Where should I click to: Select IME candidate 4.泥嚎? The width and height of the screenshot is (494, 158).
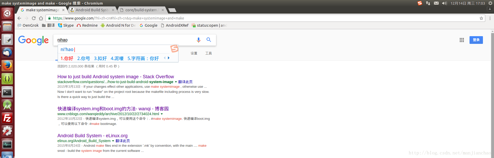pyautogui.click(x=117, y=58)
